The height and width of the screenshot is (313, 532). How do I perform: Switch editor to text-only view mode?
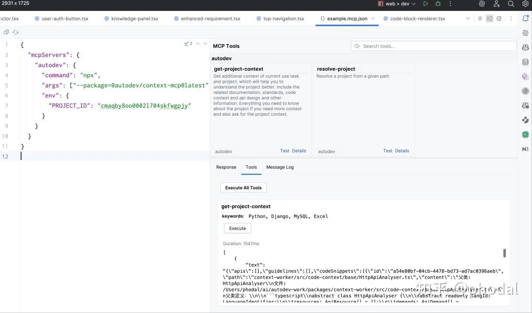point(480,18)
